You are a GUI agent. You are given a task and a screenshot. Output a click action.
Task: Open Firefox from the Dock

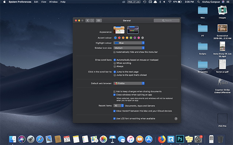click(162, 139)
